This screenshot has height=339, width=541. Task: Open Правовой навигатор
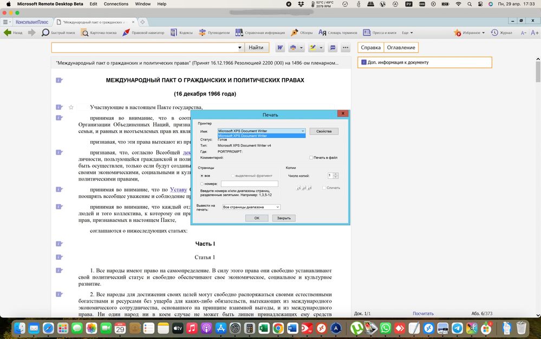tap(143, 33)
